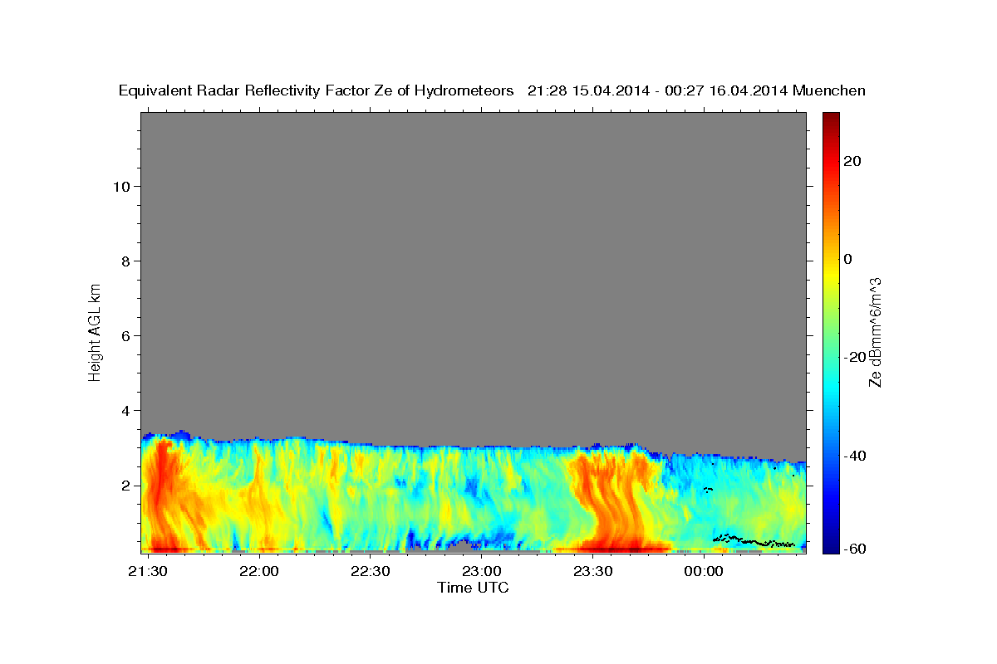
Task: Click the red reflectivity column near 21:30
Action: pyautogui.click(x=160, y=494)
